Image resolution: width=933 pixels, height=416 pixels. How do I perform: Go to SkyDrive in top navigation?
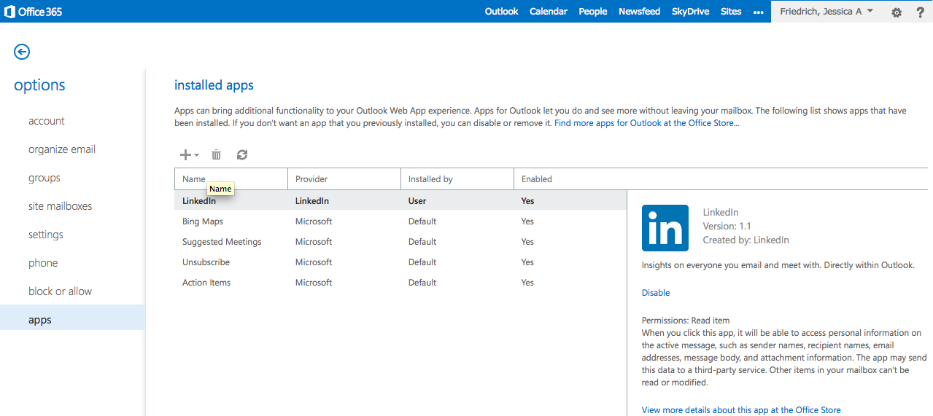click(690, 12)
